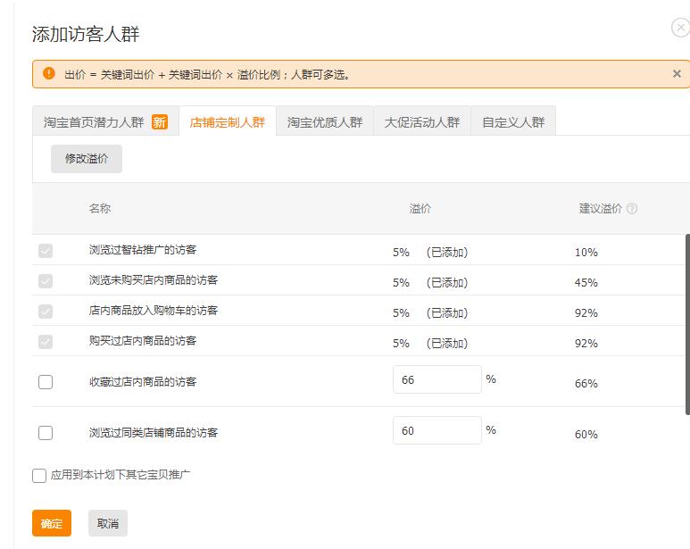Focus the premium field showing 66
The image size is (690, 549).
437,379
